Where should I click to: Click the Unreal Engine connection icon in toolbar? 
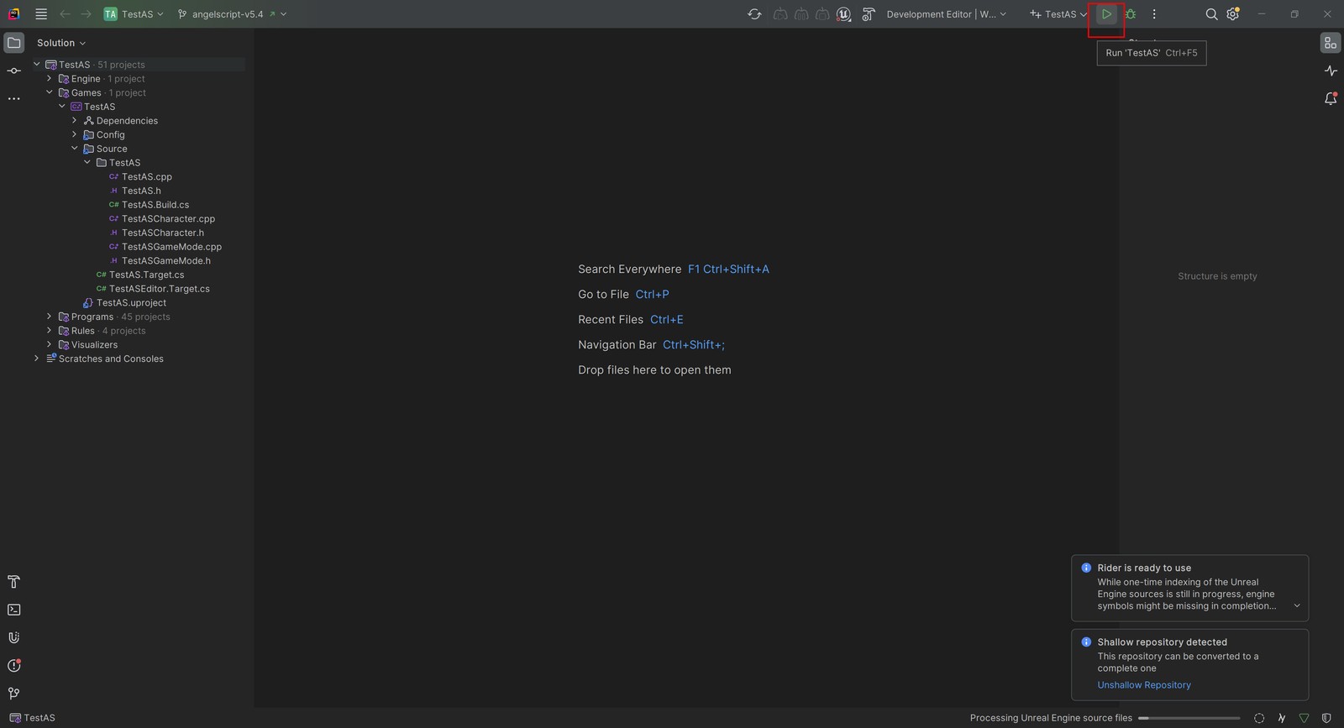coord(844,14)
